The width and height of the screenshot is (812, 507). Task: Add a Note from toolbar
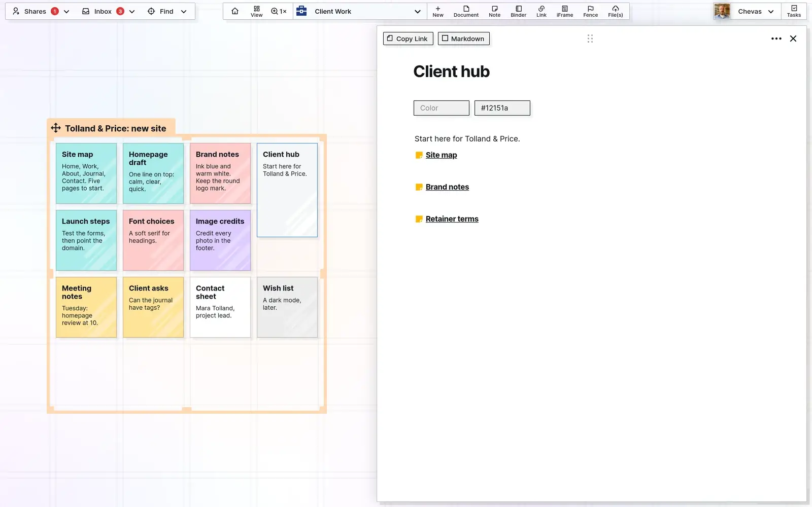point(494,11)
